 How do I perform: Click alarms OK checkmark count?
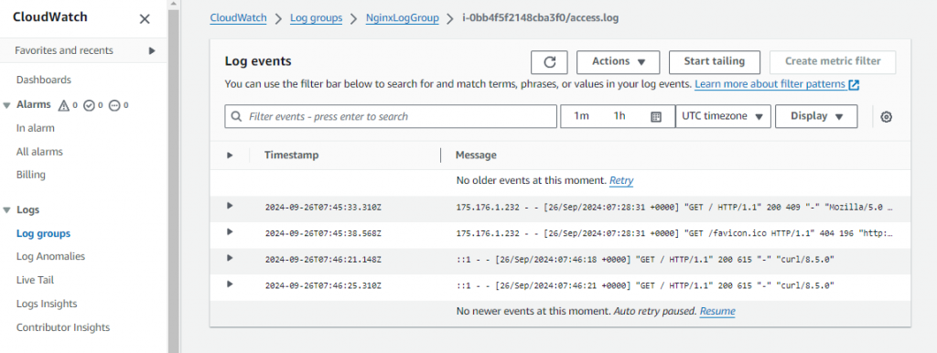93,106
